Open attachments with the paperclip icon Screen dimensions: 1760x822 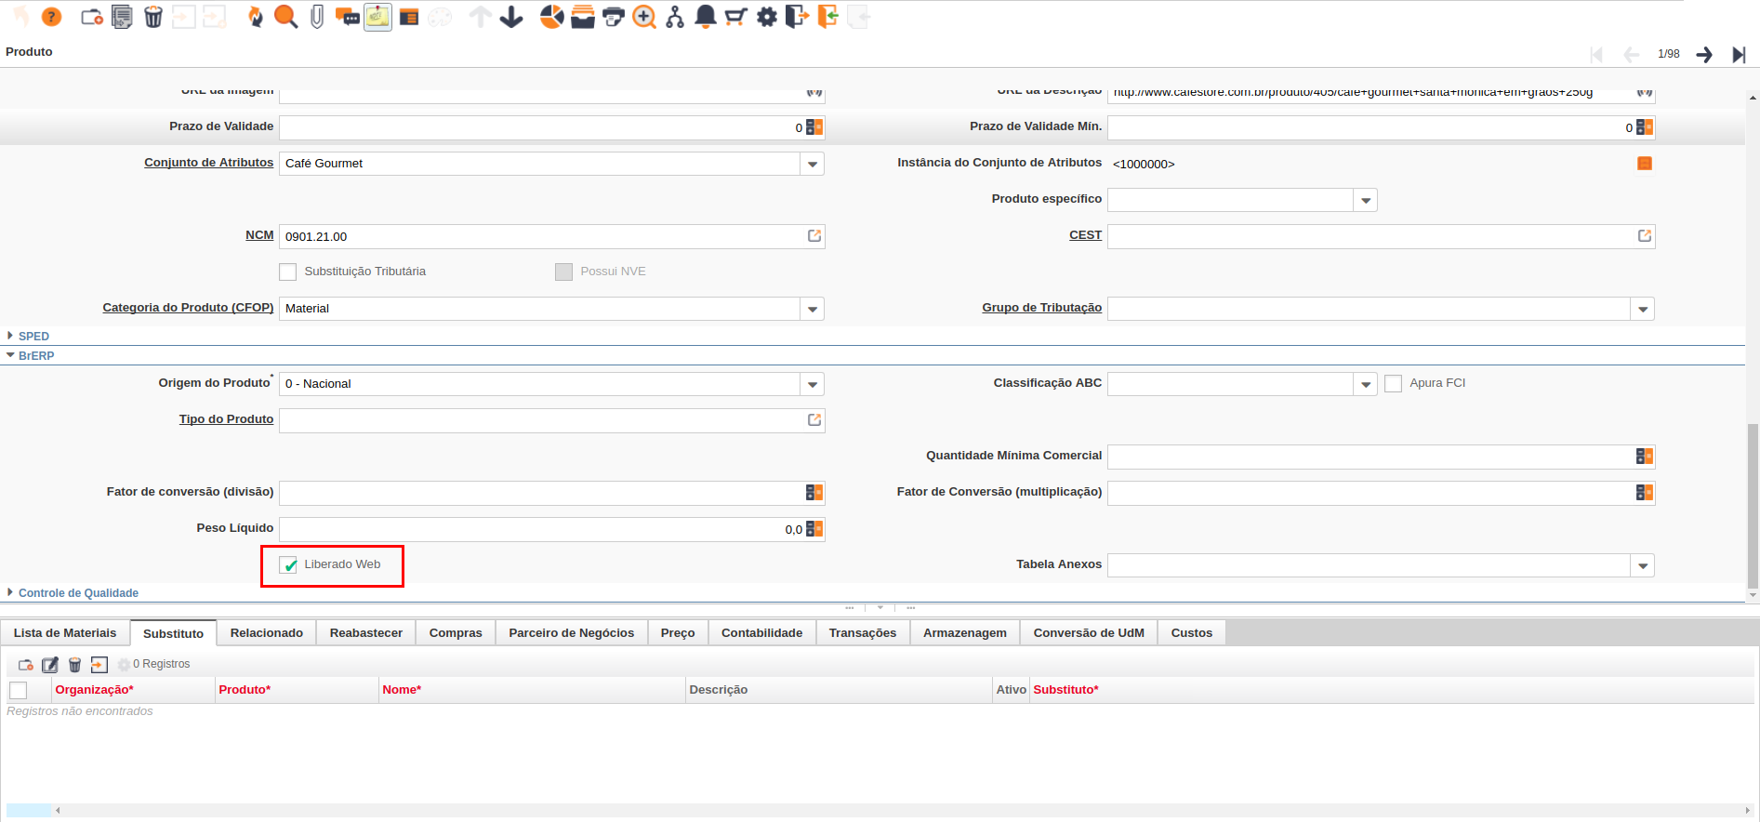317,17
